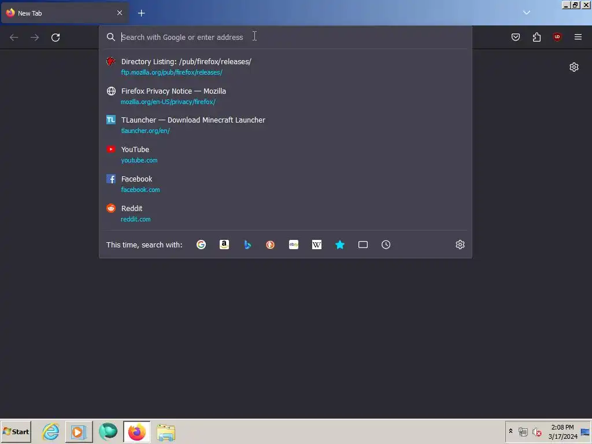
Task: Open search settings gear in dropdown
Action: click(x=460, y=245)
